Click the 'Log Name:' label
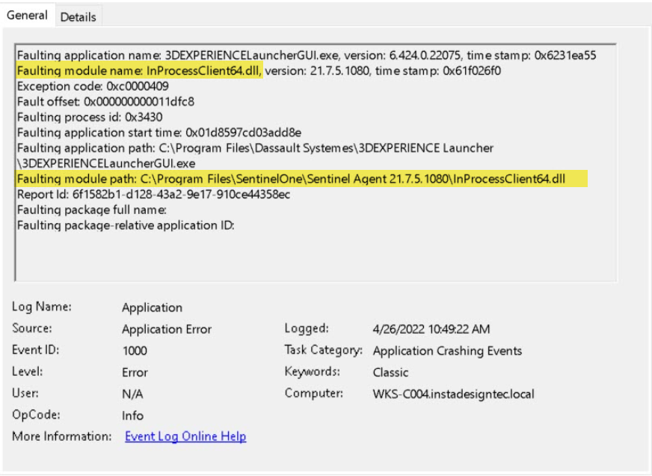The width and height of the screenshot is (652, 476). pos(42,307)
